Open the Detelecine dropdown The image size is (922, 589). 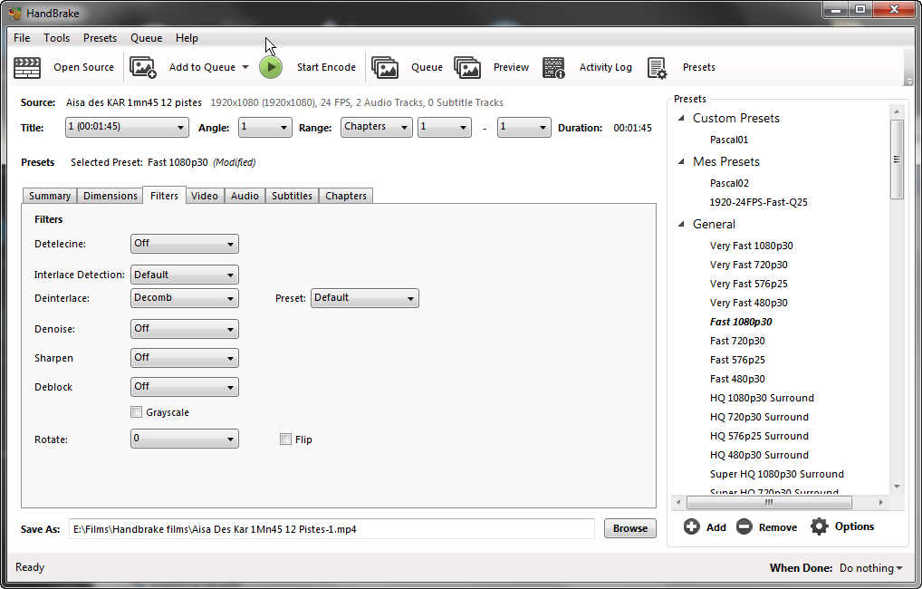coord(185,244)
